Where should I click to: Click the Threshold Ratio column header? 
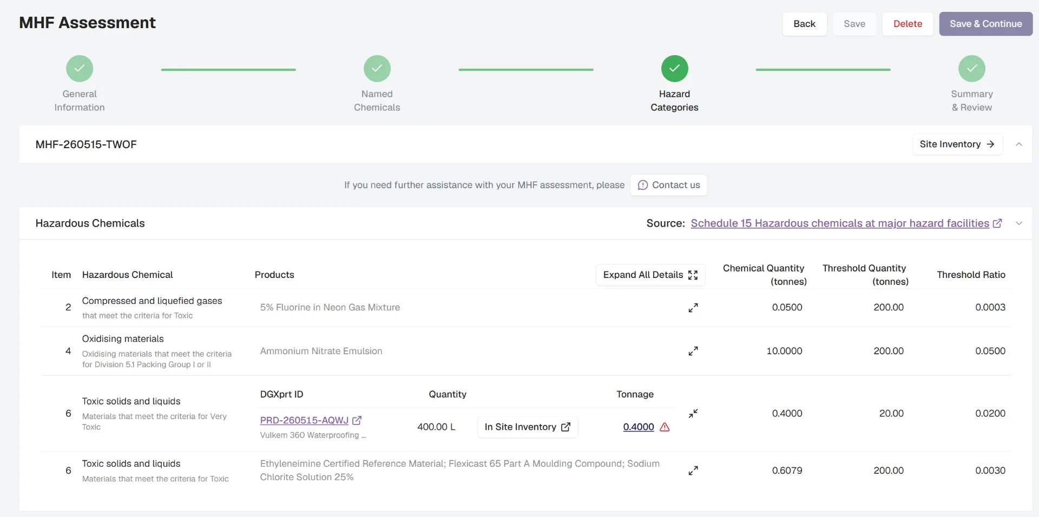971,275
